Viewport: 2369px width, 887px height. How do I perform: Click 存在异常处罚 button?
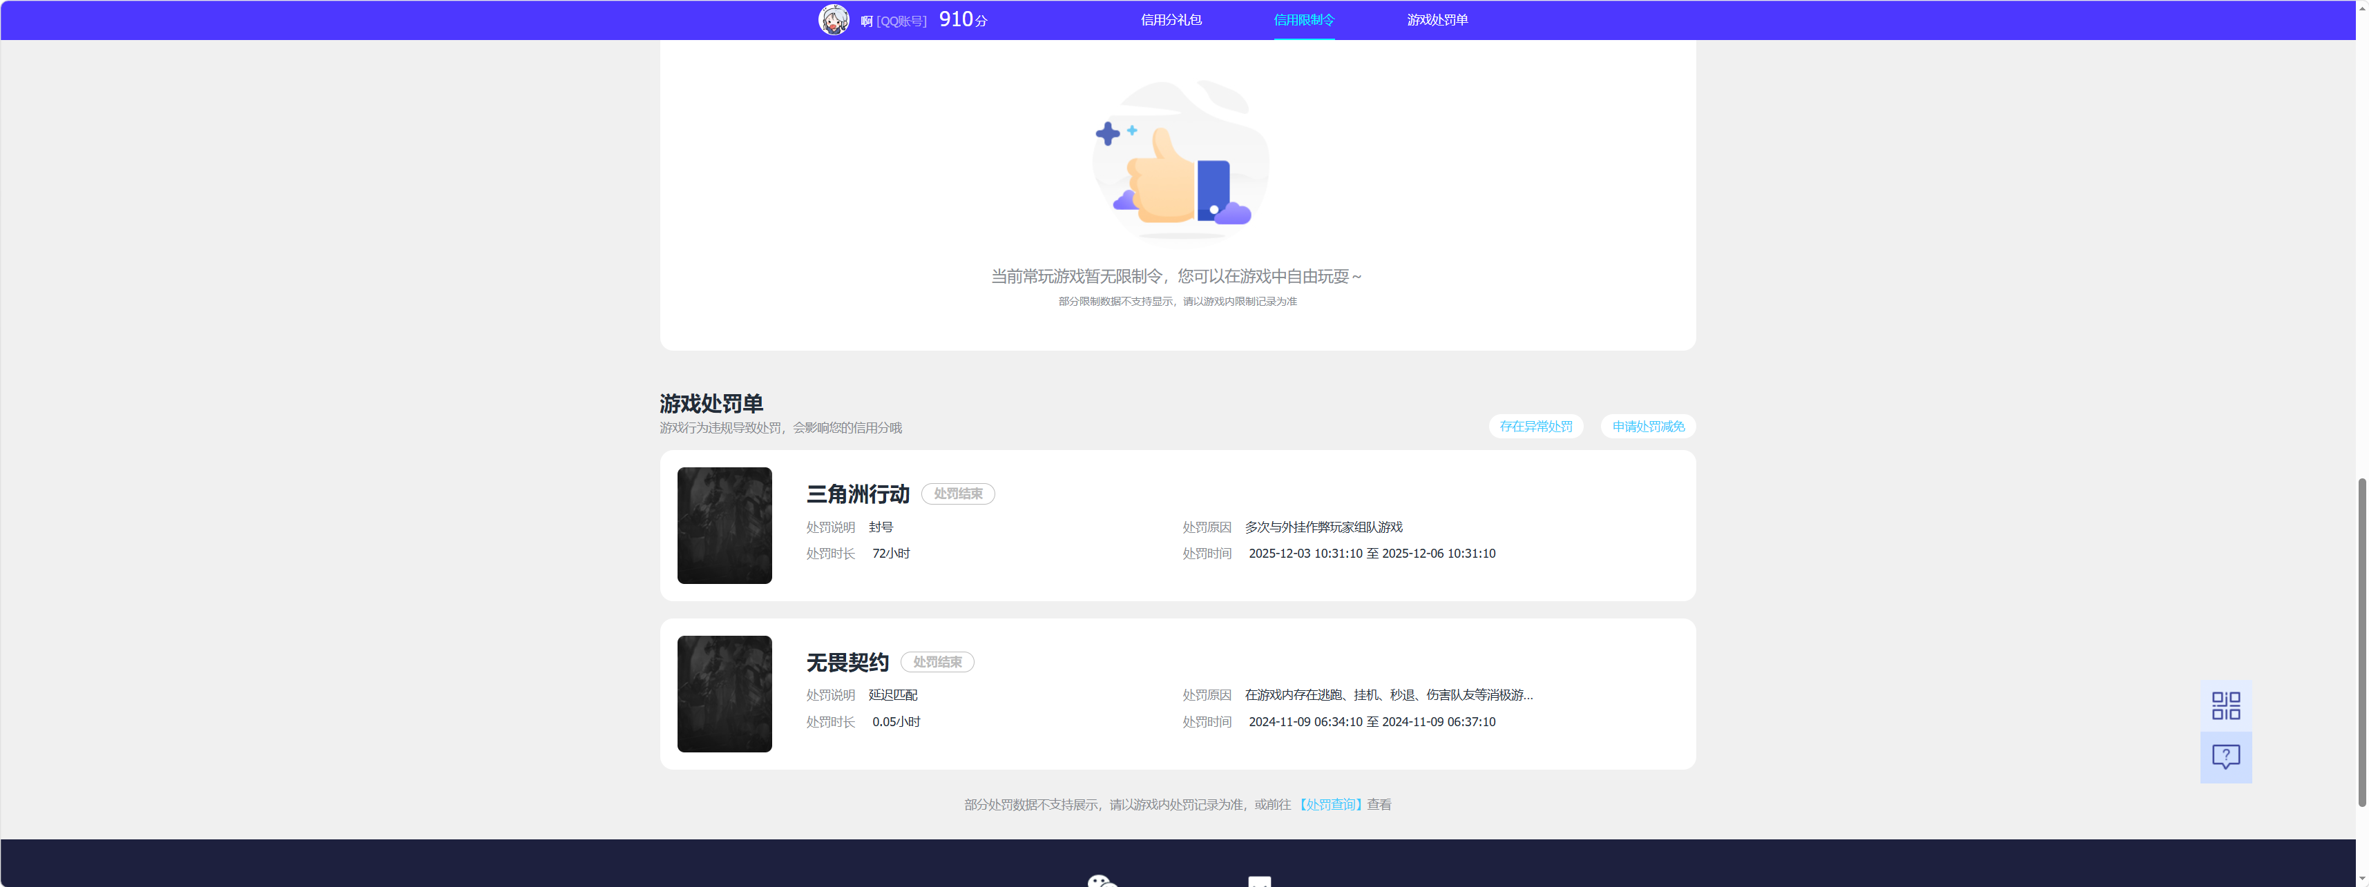(x=1535, y=426)
